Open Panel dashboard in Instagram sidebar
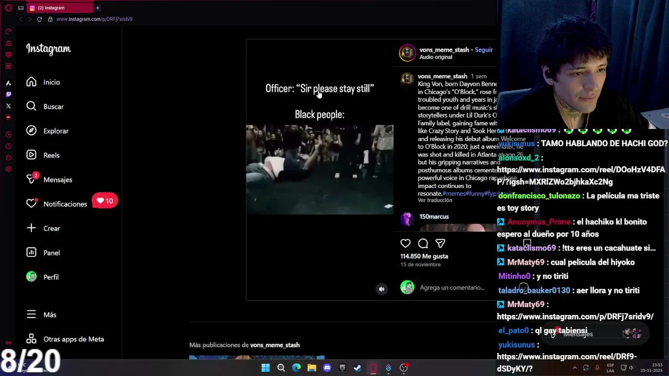 pyautogui.click(x=43, y=253)
